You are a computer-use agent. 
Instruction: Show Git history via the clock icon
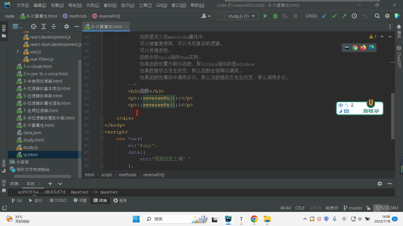tap(354, 16)
